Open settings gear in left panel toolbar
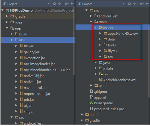Screen dimensions: 150x126 tap(67, 4)
